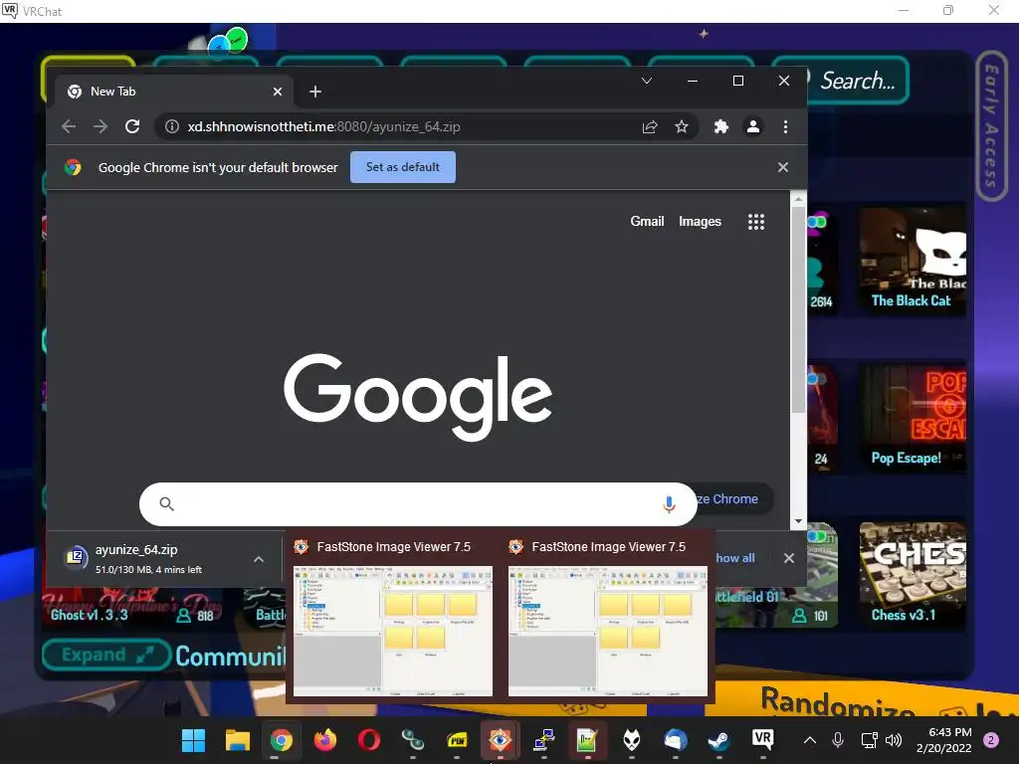The width and height of the screenshot is (1019, 764).
Task: Click Show all downloads link
Action: 735,558
